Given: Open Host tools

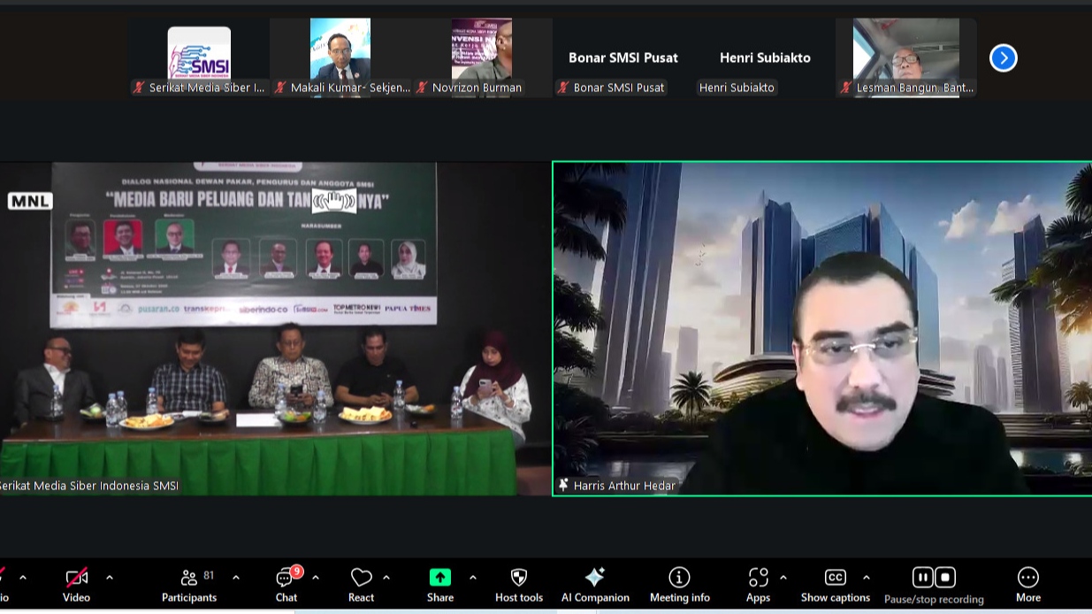Looking at the screenshot, I should coord(518,577).
